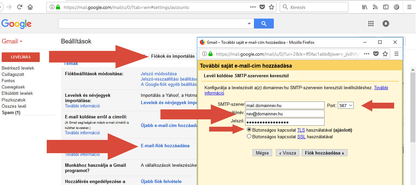The width and height of the screenshot is (418, 185).
Task: Click the forward navigation arrow in the main browser
Action: coord(8,7)
